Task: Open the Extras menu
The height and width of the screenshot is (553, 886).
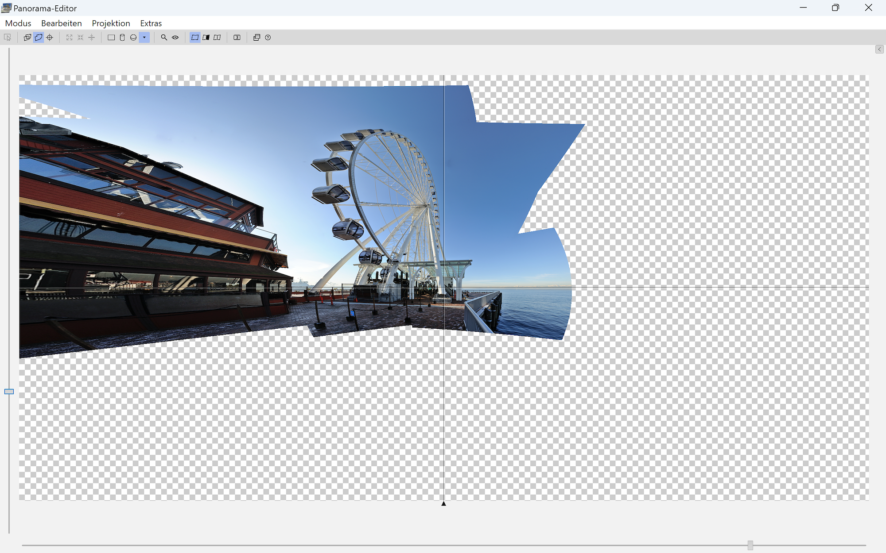Action: 151,23
